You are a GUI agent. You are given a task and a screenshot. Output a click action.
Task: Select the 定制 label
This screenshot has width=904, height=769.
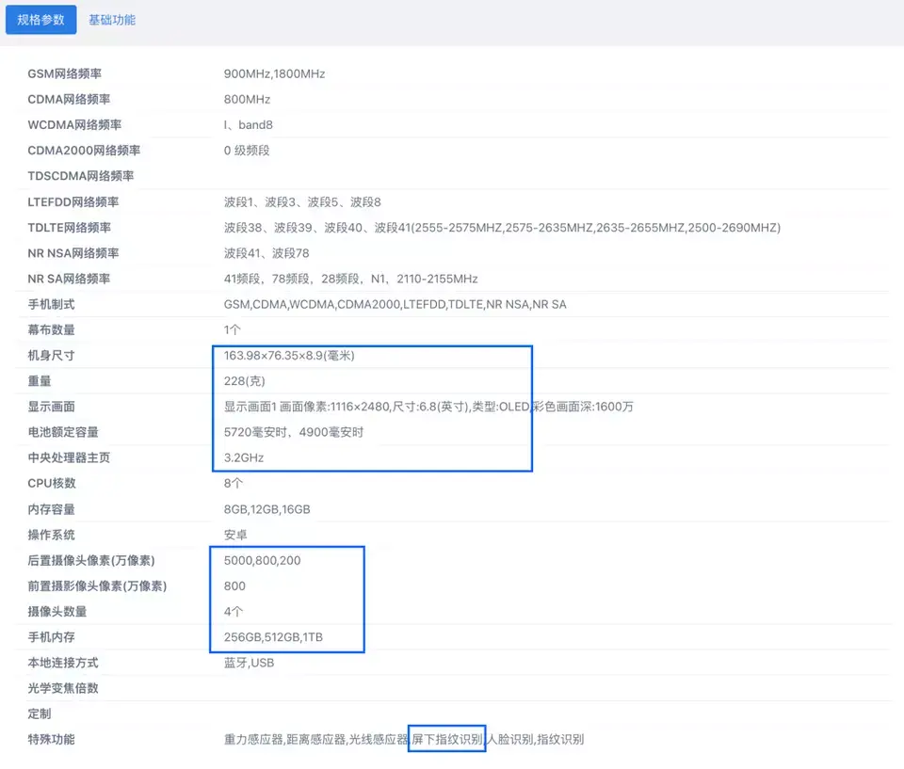pyautogui.click(x=40, y=713)
